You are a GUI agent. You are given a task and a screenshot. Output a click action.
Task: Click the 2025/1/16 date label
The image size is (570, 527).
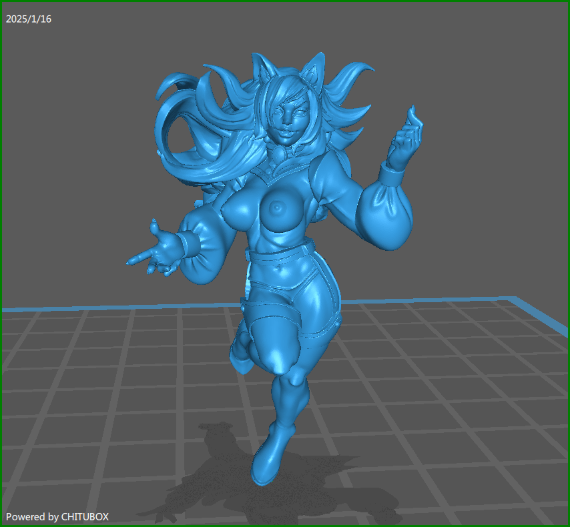tap(29, 19)
